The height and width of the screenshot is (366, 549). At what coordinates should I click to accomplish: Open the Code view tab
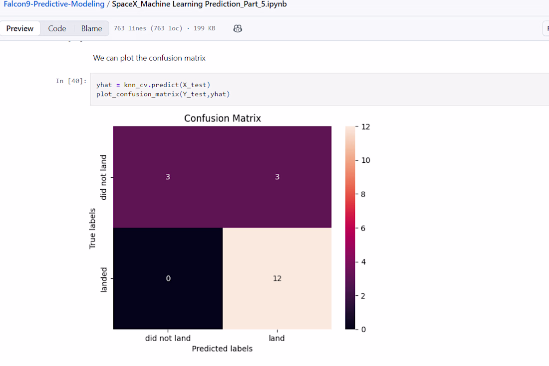(57, 28)
